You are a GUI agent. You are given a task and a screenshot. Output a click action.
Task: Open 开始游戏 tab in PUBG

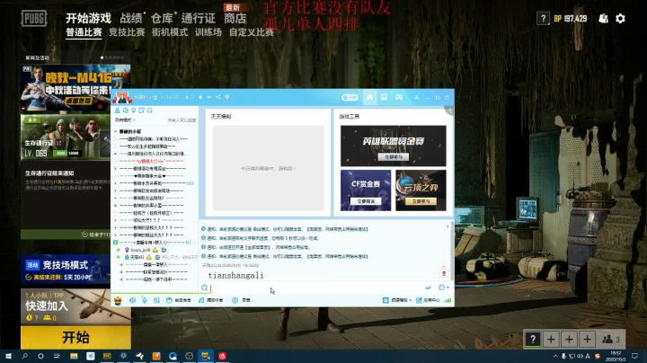point(88,18)
